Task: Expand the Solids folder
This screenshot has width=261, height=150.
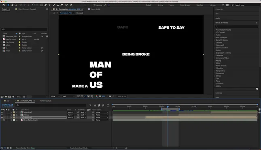Action: pos(1,45)
